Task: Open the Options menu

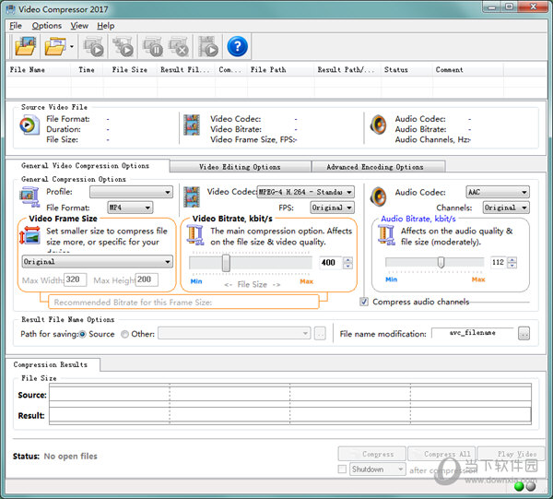Action: click(x=47, y=26)
